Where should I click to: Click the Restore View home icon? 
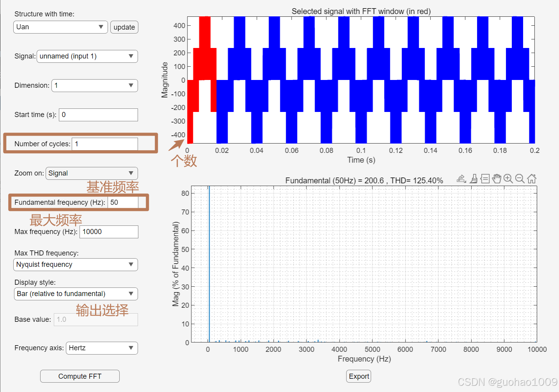(x=532, y=179)
